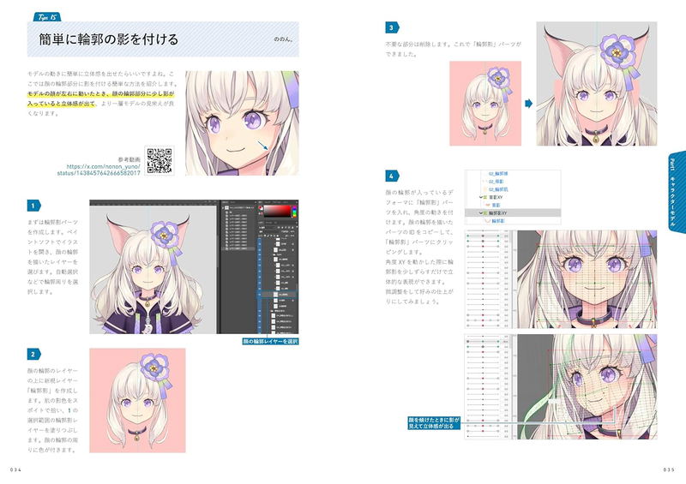Click the green deformer icon beside 輪郭影XY

[485, 213]
